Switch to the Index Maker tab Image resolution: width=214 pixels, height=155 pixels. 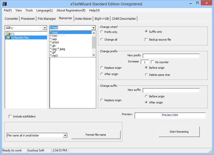pos(83,19)
